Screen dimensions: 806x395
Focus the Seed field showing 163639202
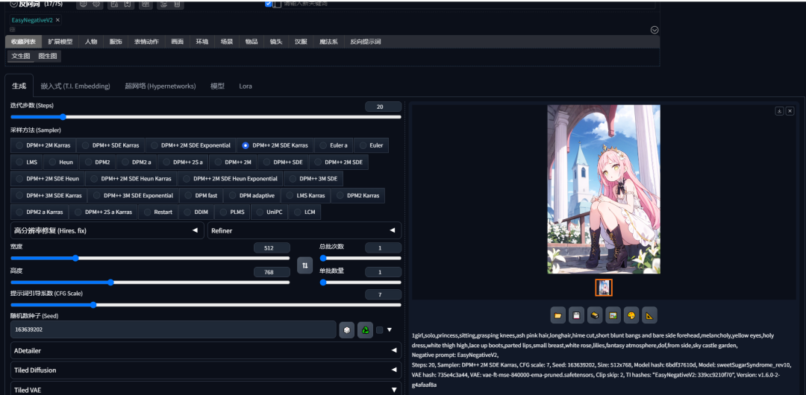pos(173,329)
